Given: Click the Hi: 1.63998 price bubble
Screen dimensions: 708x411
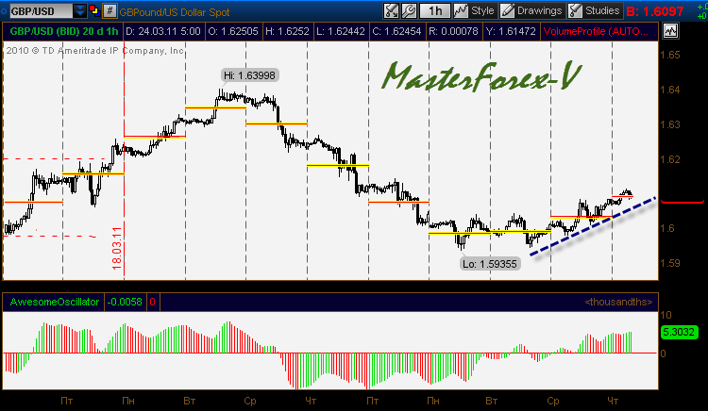Looking at the screenshot, I should tap(250, 75).
